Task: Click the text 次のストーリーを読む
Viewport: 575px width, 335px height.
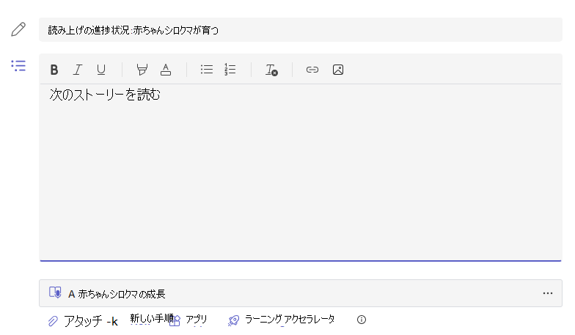Action: pos(105,95)
